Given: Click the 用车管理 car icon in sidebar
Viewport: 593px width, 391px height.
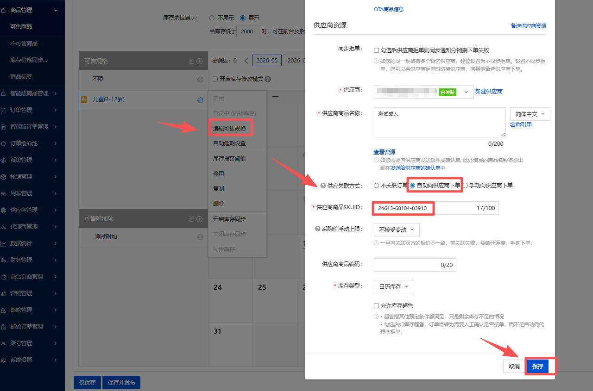Looking at the screenshot, I should click(x=4, y=193).
